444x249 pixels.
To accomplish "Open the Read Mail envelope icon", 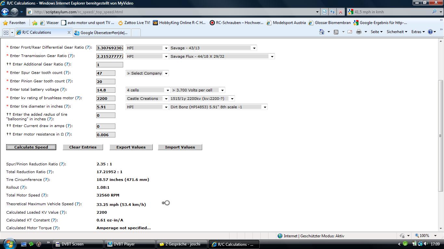I will coord(350,32).
